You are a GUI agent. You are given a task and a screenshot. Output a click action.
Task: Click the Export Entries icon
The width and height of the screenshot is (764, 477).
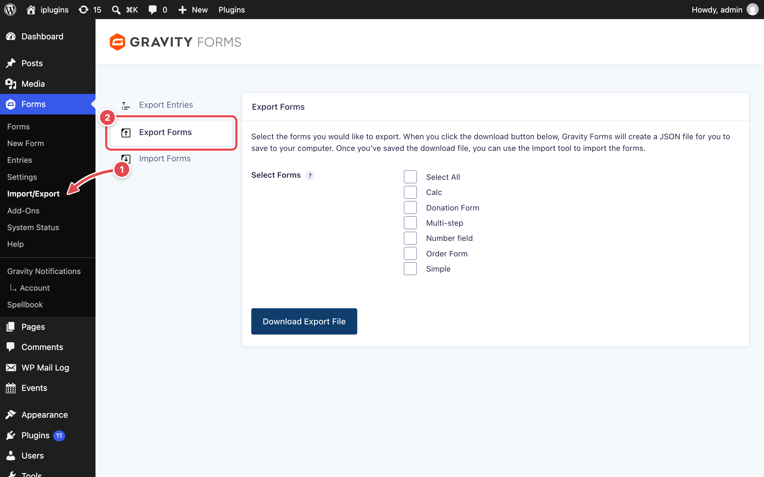click(126, 105)
